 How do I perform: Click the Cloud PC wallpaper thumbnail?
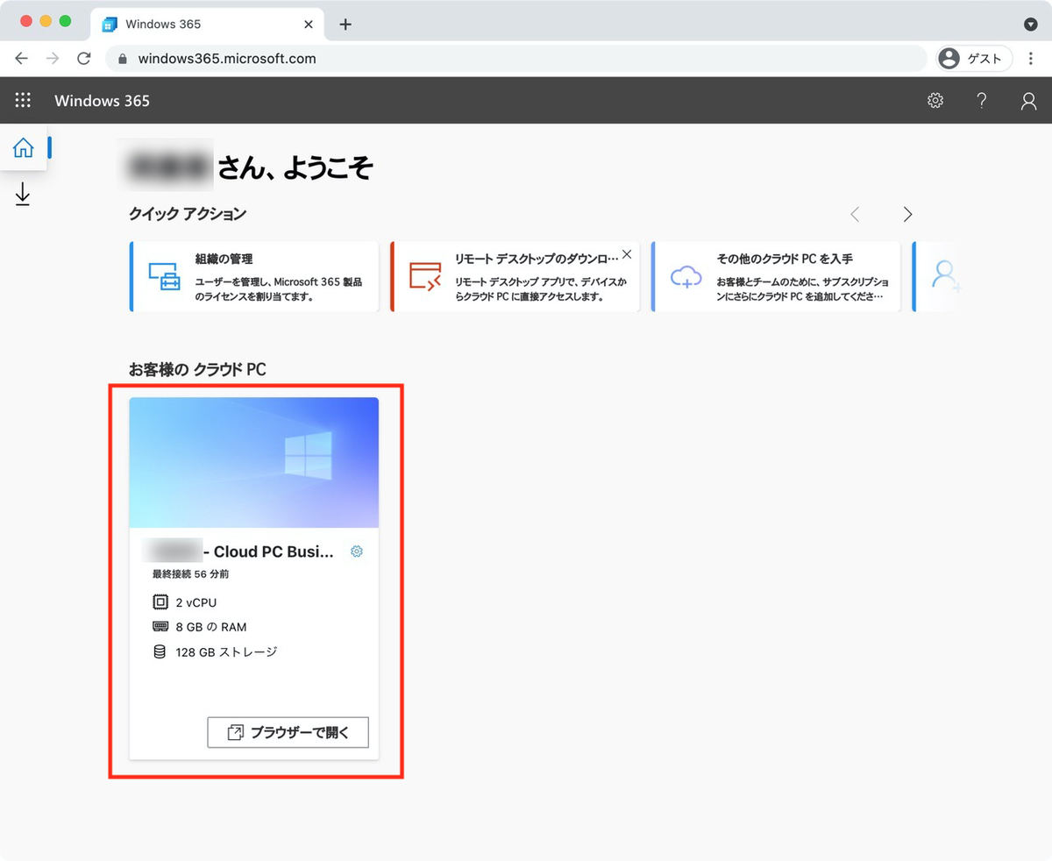pyautogui.click(x=254, y=462)
